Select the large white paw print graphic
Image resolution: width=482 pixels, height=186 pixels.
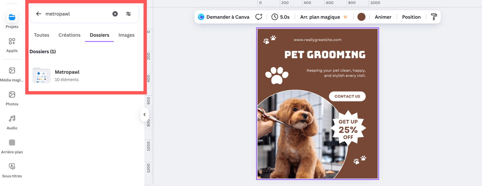277,75
